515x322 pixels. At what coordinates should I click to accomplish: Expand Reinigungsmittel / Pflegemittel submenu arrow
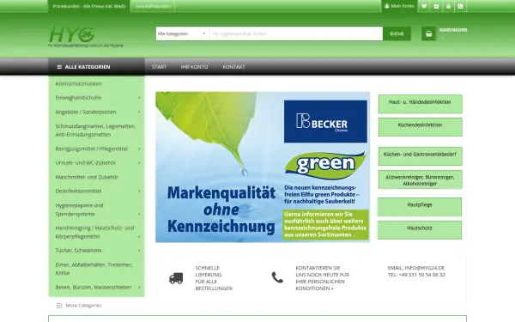click(139, 149)
